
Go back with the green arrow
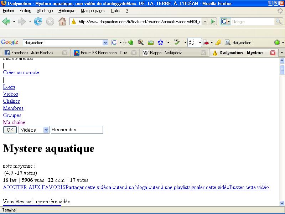pos(6,22)
